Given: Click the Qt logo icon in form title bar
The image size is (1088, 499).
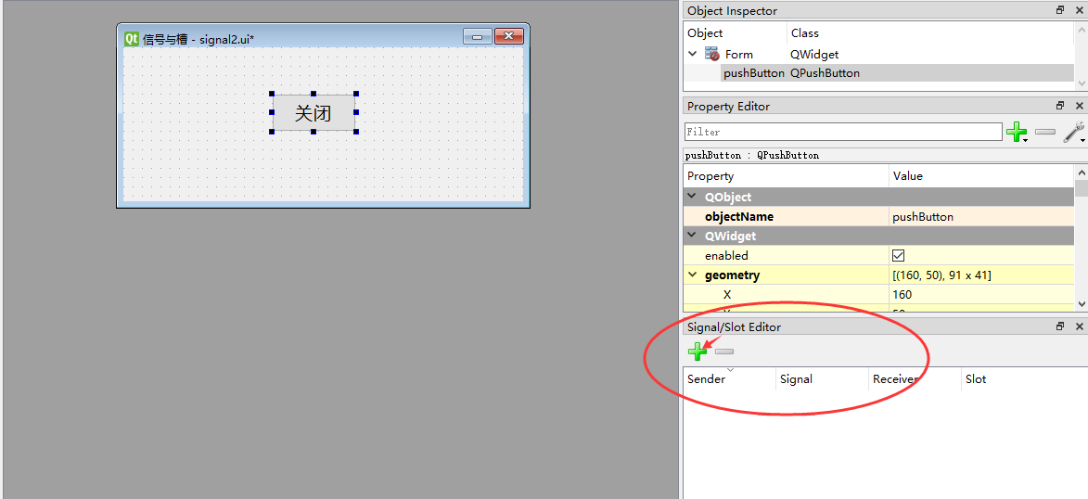Looking at the screenshot, I should pos(131,39).
